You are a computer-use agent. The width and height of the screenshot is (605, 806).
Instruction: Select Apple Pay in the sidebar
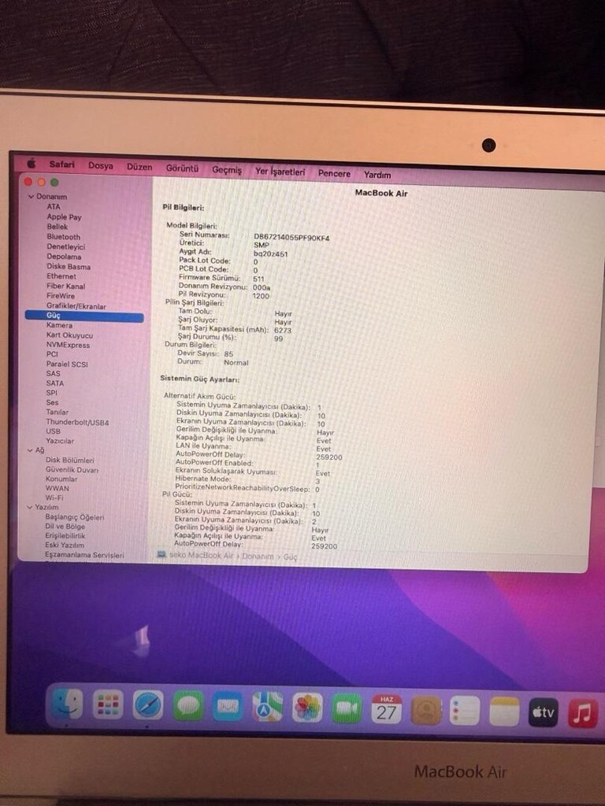[x=65, y=217]
